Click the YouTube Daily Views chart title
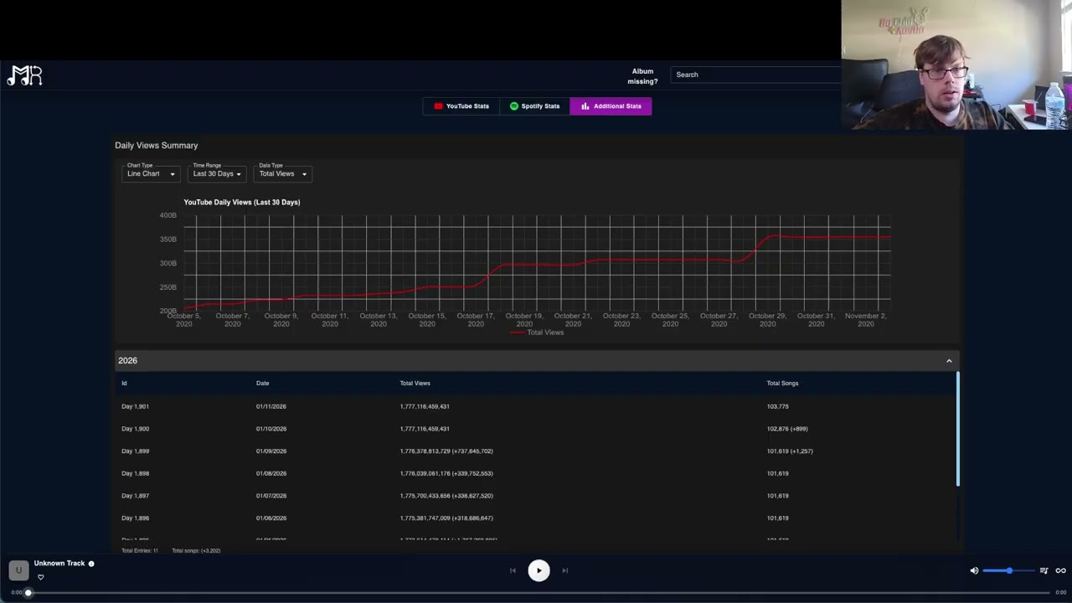The image size is (1072, 603). [242, 202]
